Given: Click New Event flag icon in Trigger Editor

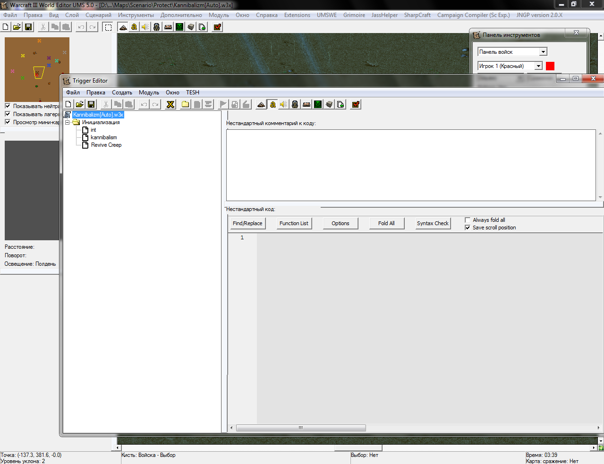Looking at the screenshot, I should (223, 104).
